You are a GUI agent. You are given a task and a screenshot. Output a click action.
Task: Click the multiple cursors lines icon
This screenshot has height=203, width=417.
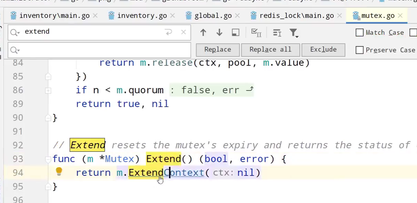click(x=277, y=33)
